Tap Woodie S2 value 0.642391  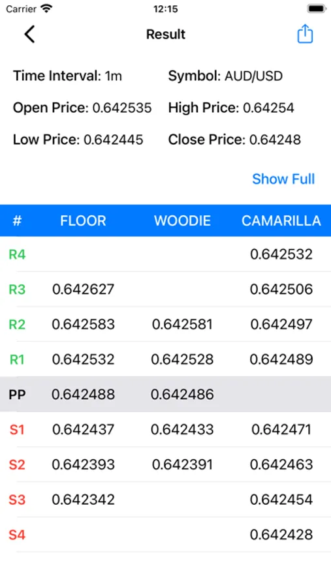[182, 464]
